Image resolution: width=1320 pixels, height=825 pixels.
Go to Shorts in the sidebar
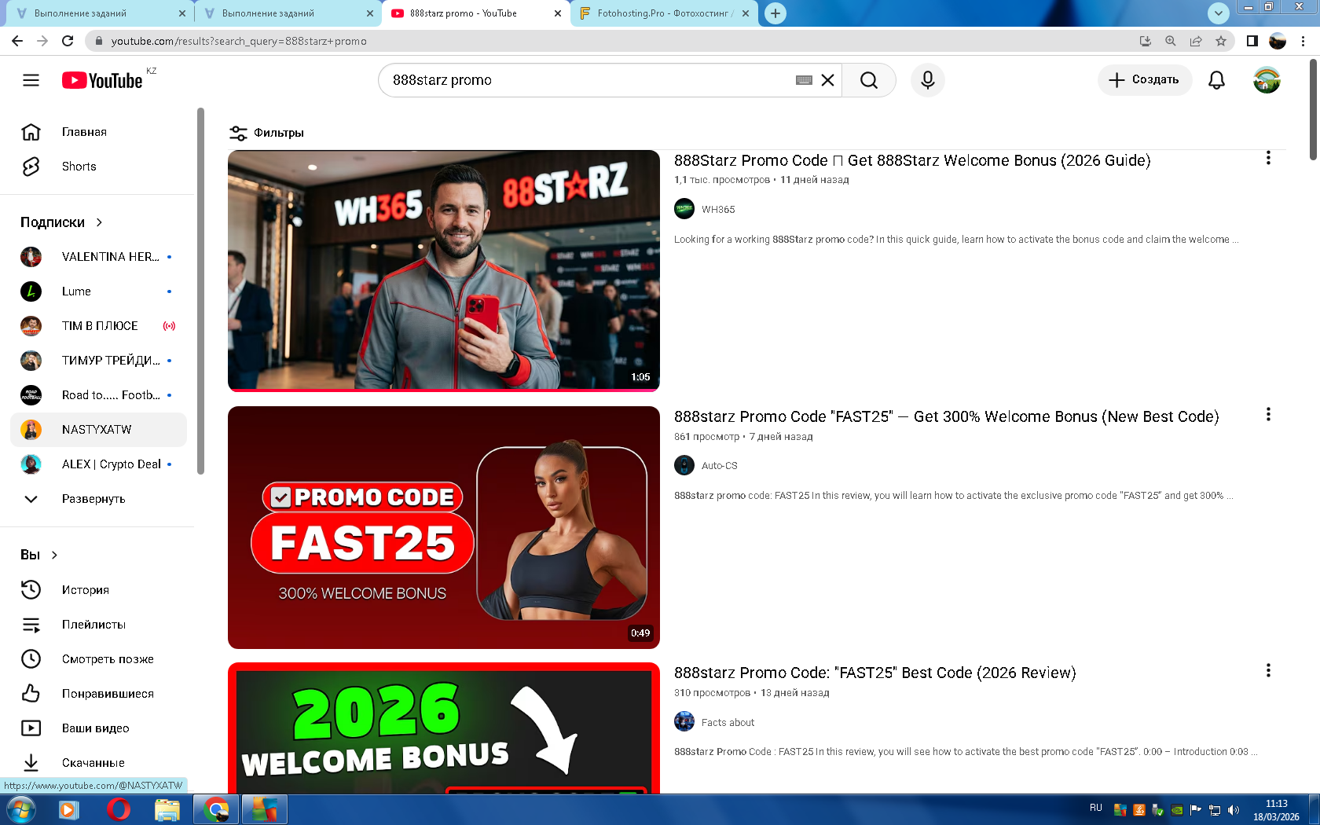pyautogui.click(x=79, y=167)
